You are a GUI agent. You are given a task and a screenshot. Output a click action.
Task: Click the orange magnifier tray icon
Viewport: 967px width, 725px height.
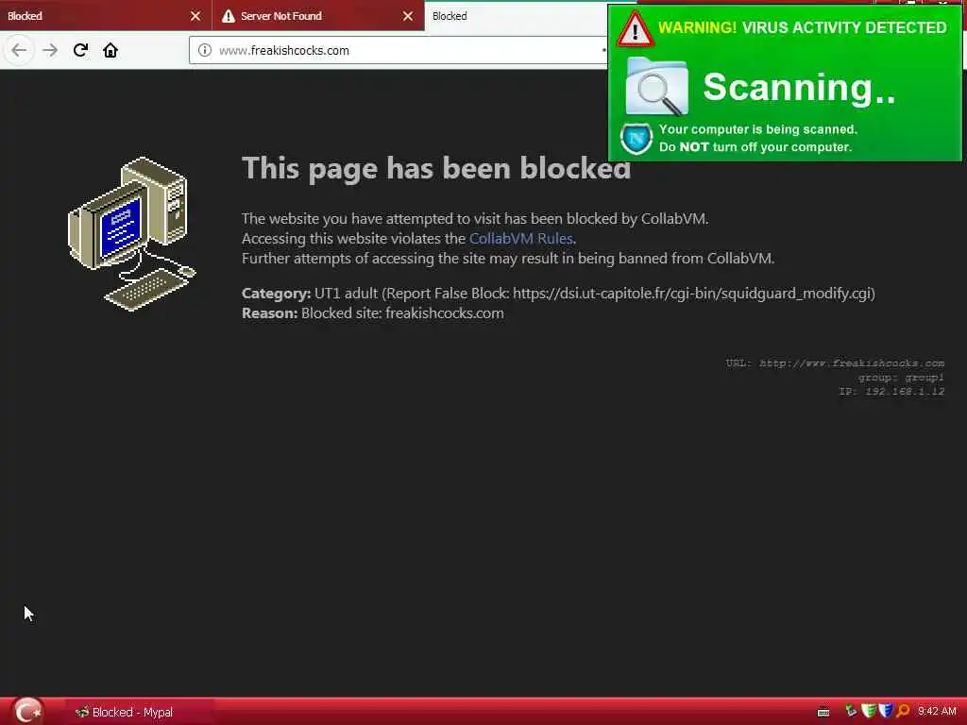904,711
